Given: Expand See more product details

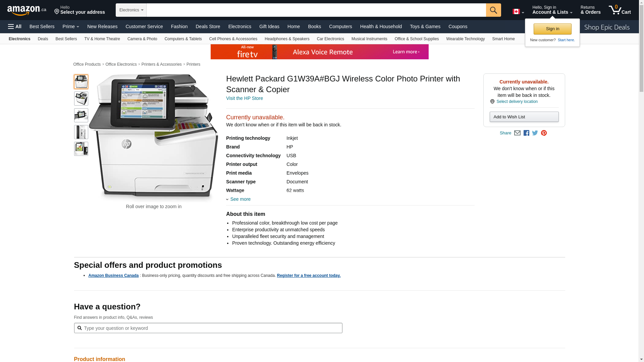Looking at the screenshot, I should (x=240, y=199).
